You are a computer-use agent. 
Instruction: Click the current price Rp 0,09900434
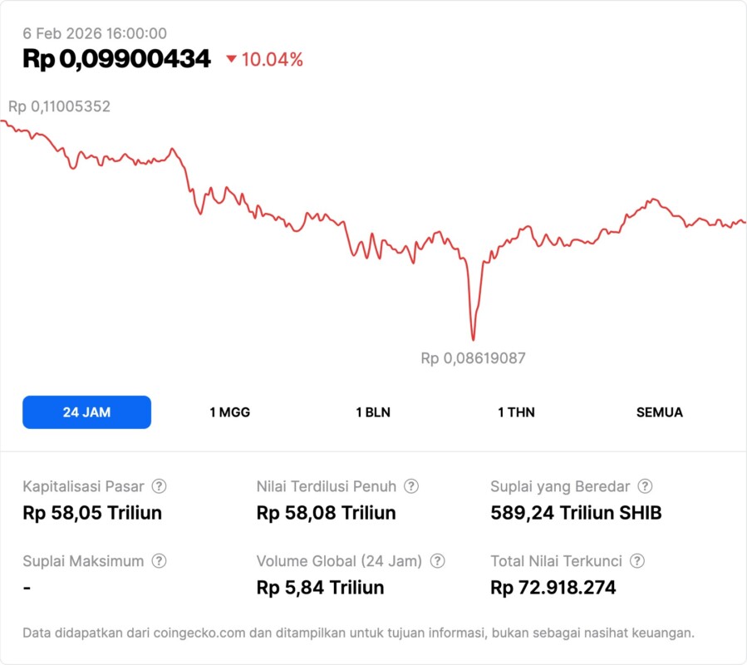pos(116,59)
